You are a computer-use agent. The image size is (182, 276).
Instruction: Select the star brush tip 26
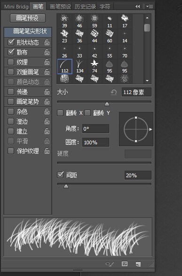64,51
